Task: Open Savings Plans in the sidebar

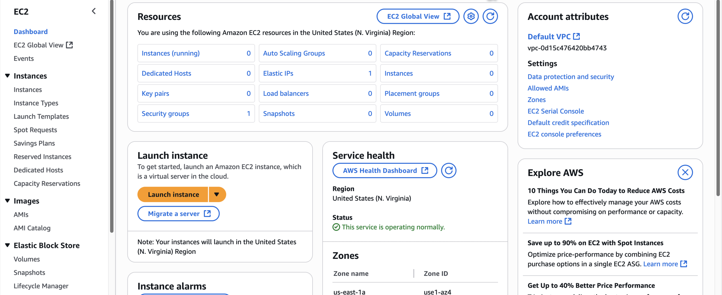Action: click(34, 143)
